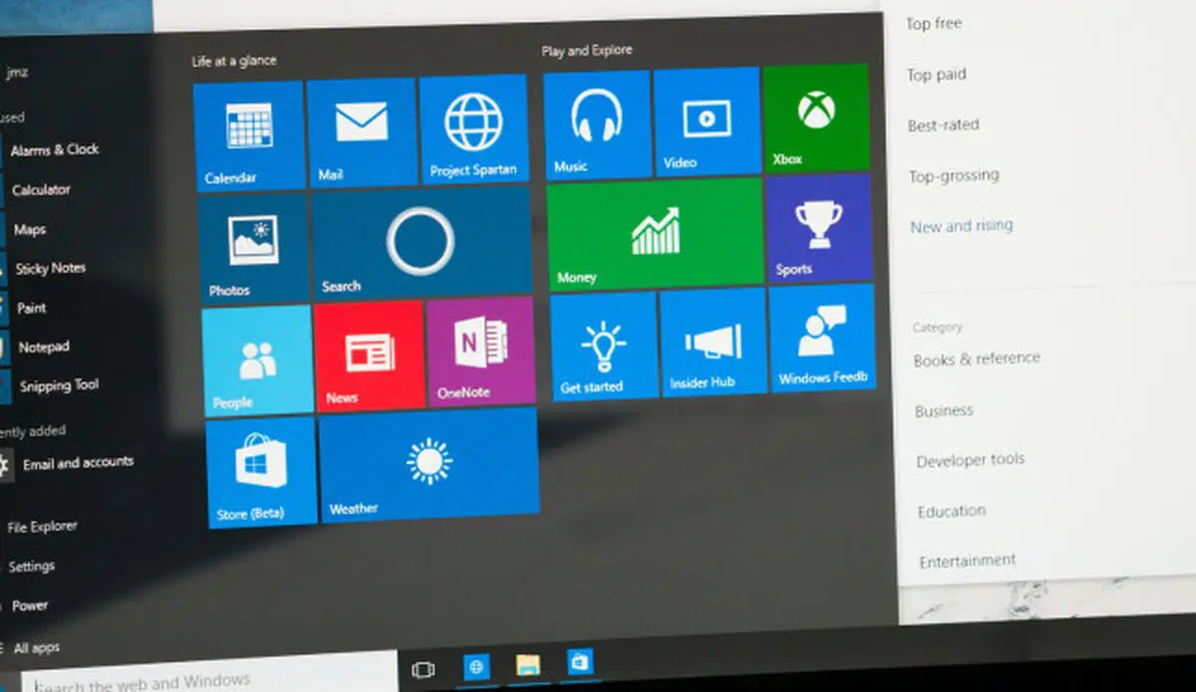
Task: Open the Money tile
Action: (x=655, y=235)
